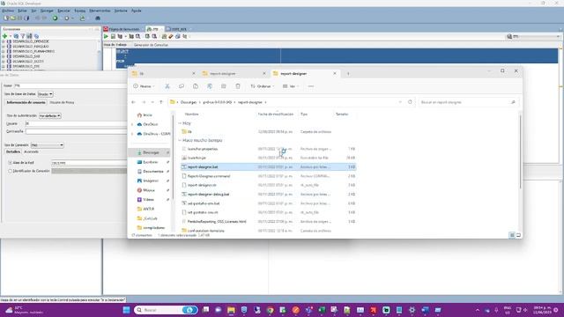Go up one folder with the up arrow
This screenshot has height=317, width=564.
coord(161,102)
